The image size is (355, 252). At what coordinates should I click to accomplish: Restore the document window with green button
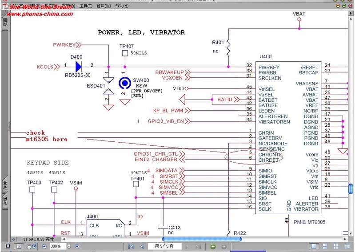pyautogui.click(x=344, y=6)
